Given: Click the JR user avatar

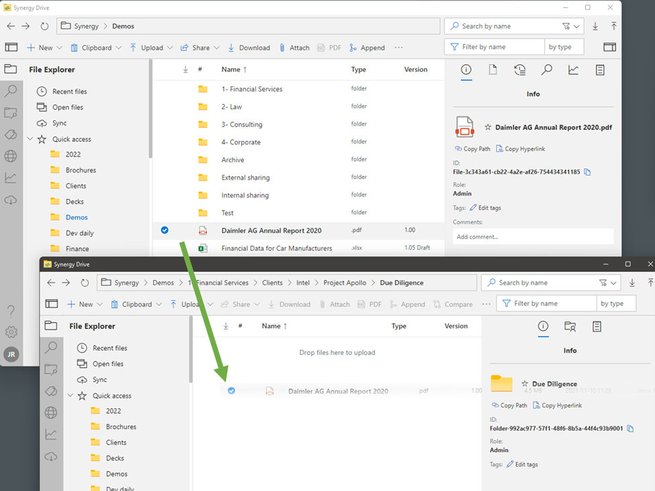Looking at the screenshot, I should click(11, 354).
